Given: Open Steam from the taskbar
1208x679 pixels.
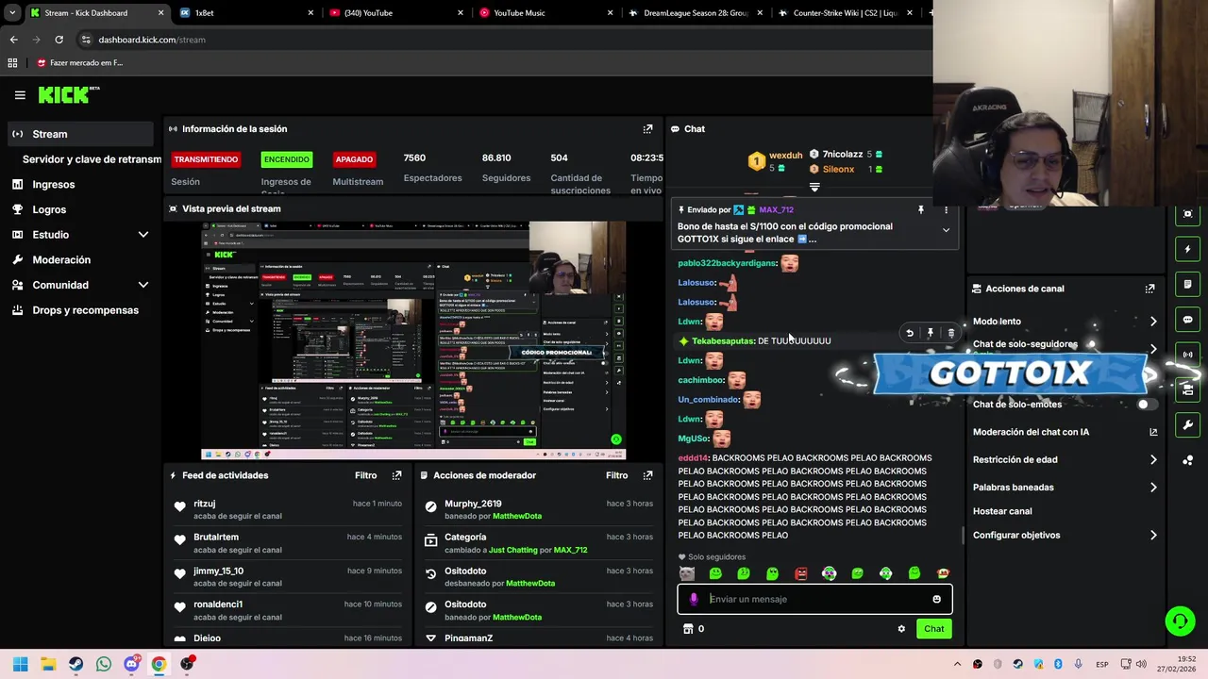Looking at the screenshot, I should tap(75, 664).
